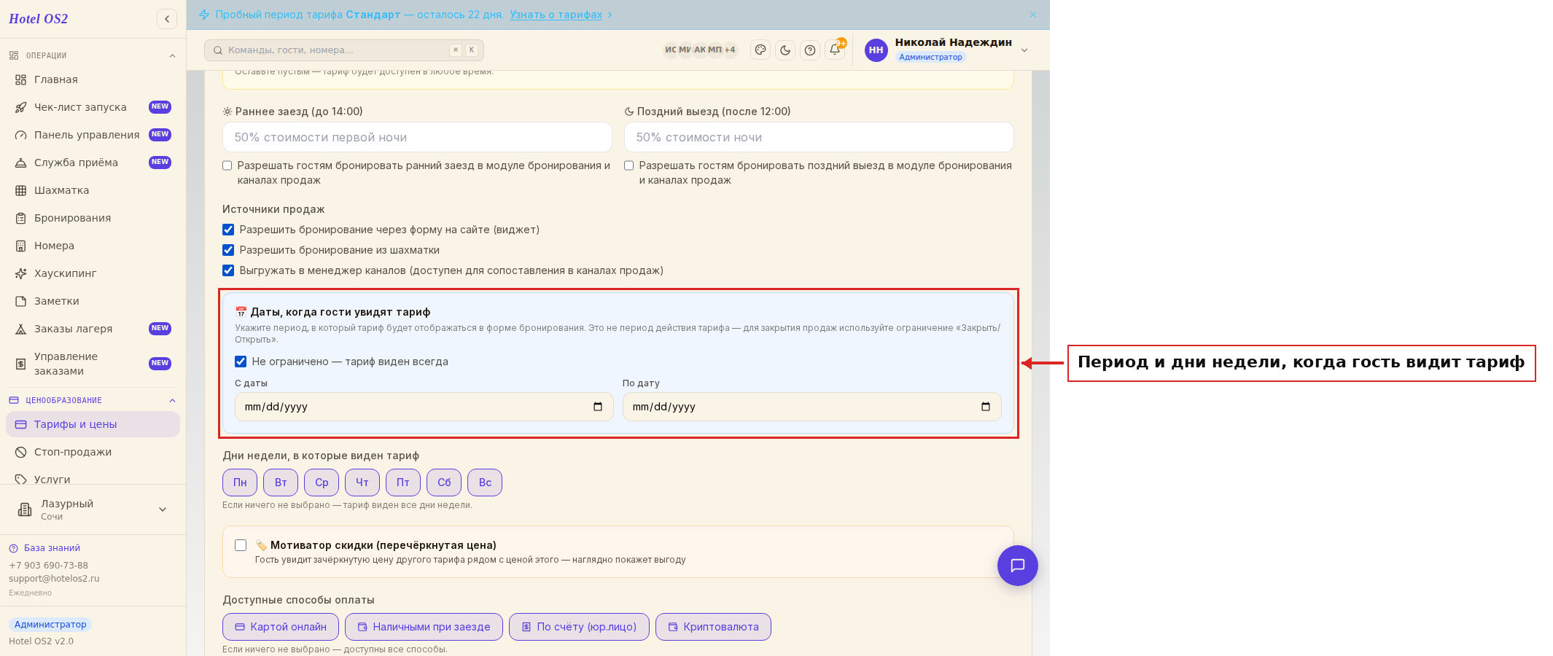Viewport: 1553px width, 656px height.
Task: Open calendar picker in По дату field
Action: click(986, 407)
